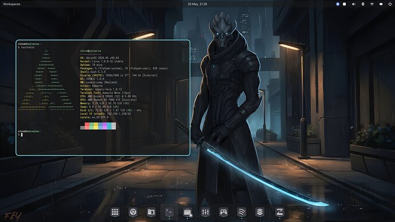
Task: Open the stacked layers app in the dock
Action: point(260,212)
